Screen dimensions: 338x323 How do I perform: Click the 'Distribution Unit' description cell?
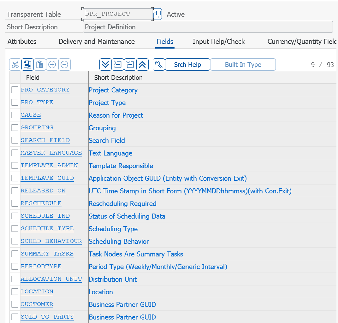[x=113, y=279]
